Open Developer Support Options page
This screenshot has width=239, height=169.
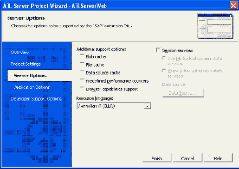coord(36,99)
